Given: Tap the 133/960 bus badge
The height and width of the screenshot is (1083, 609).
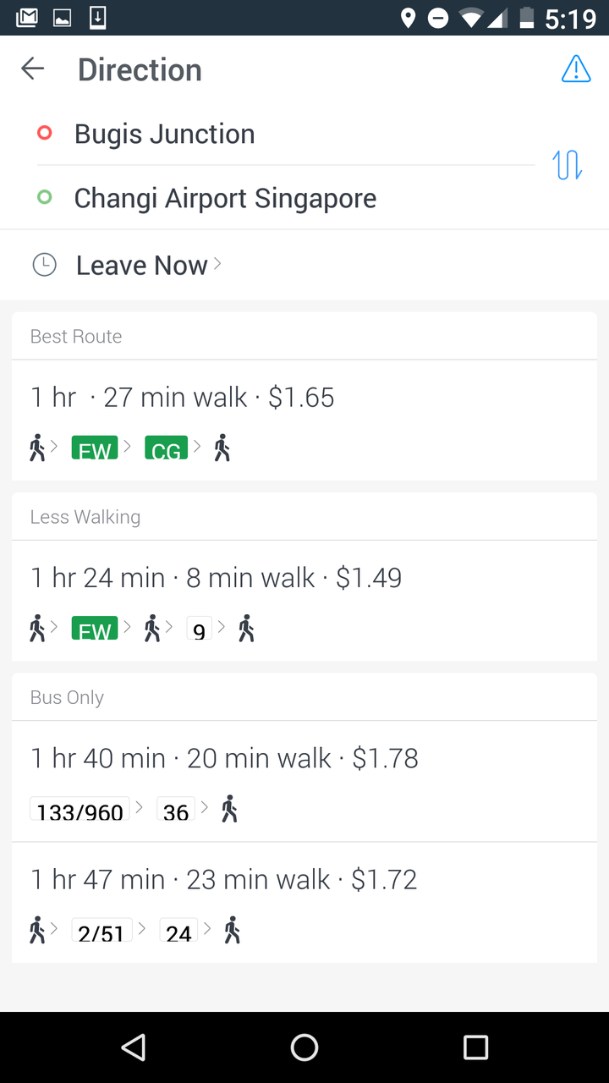Looking at the screenshot, I should (x=80, y=811).
